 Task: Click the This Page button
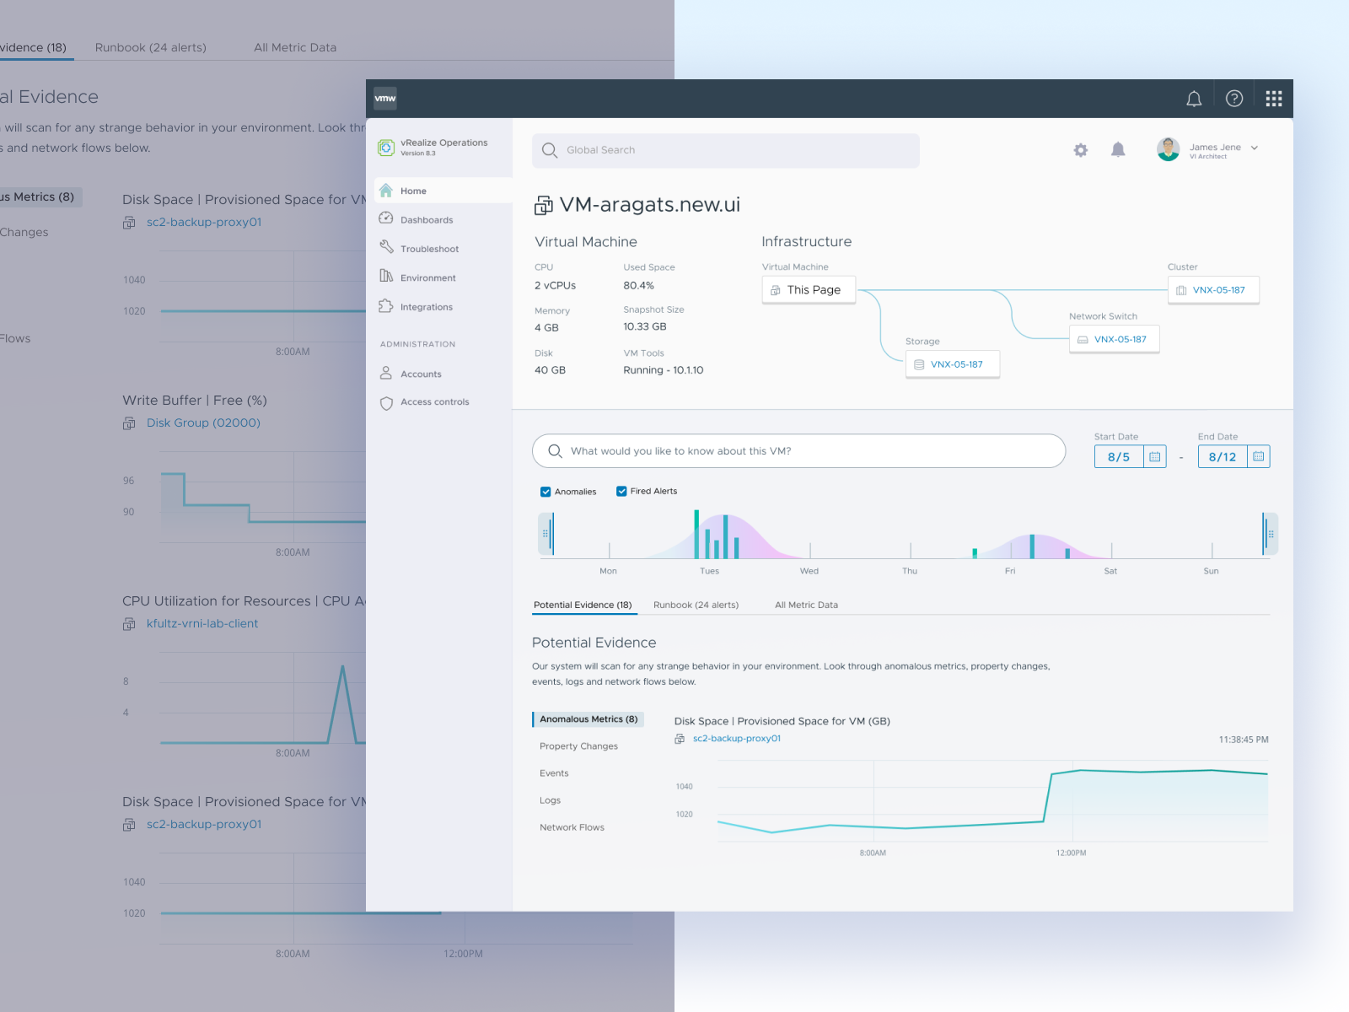point(808,289)
